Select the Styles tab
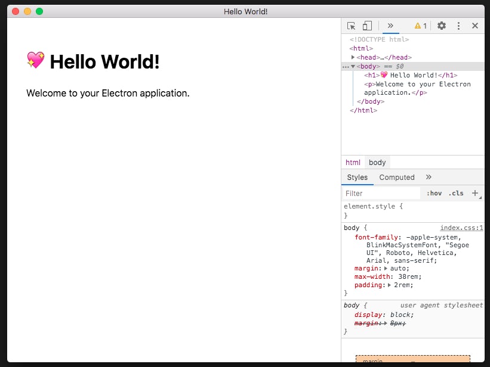The height and width of the screenshot is (367, 490). click(357, 177)
